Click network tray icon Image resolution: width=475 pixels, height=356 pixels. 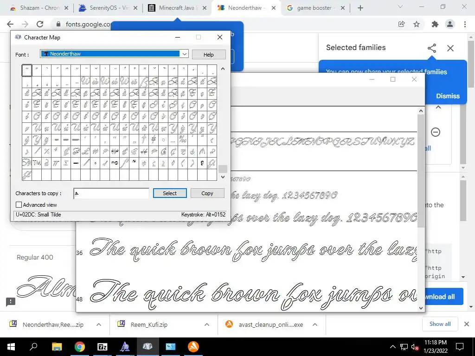[x=404, y=347]
